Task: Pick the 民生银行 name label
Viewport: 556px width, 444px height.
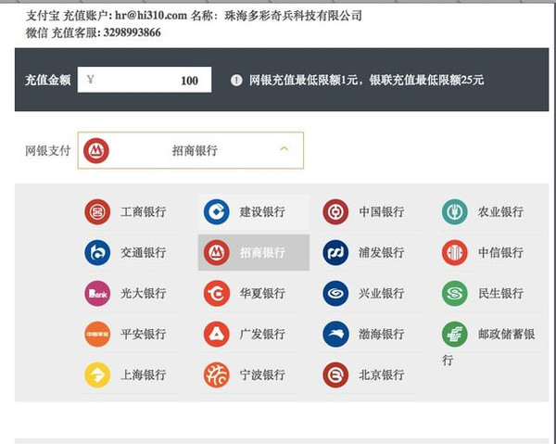Action: [500, 294]
